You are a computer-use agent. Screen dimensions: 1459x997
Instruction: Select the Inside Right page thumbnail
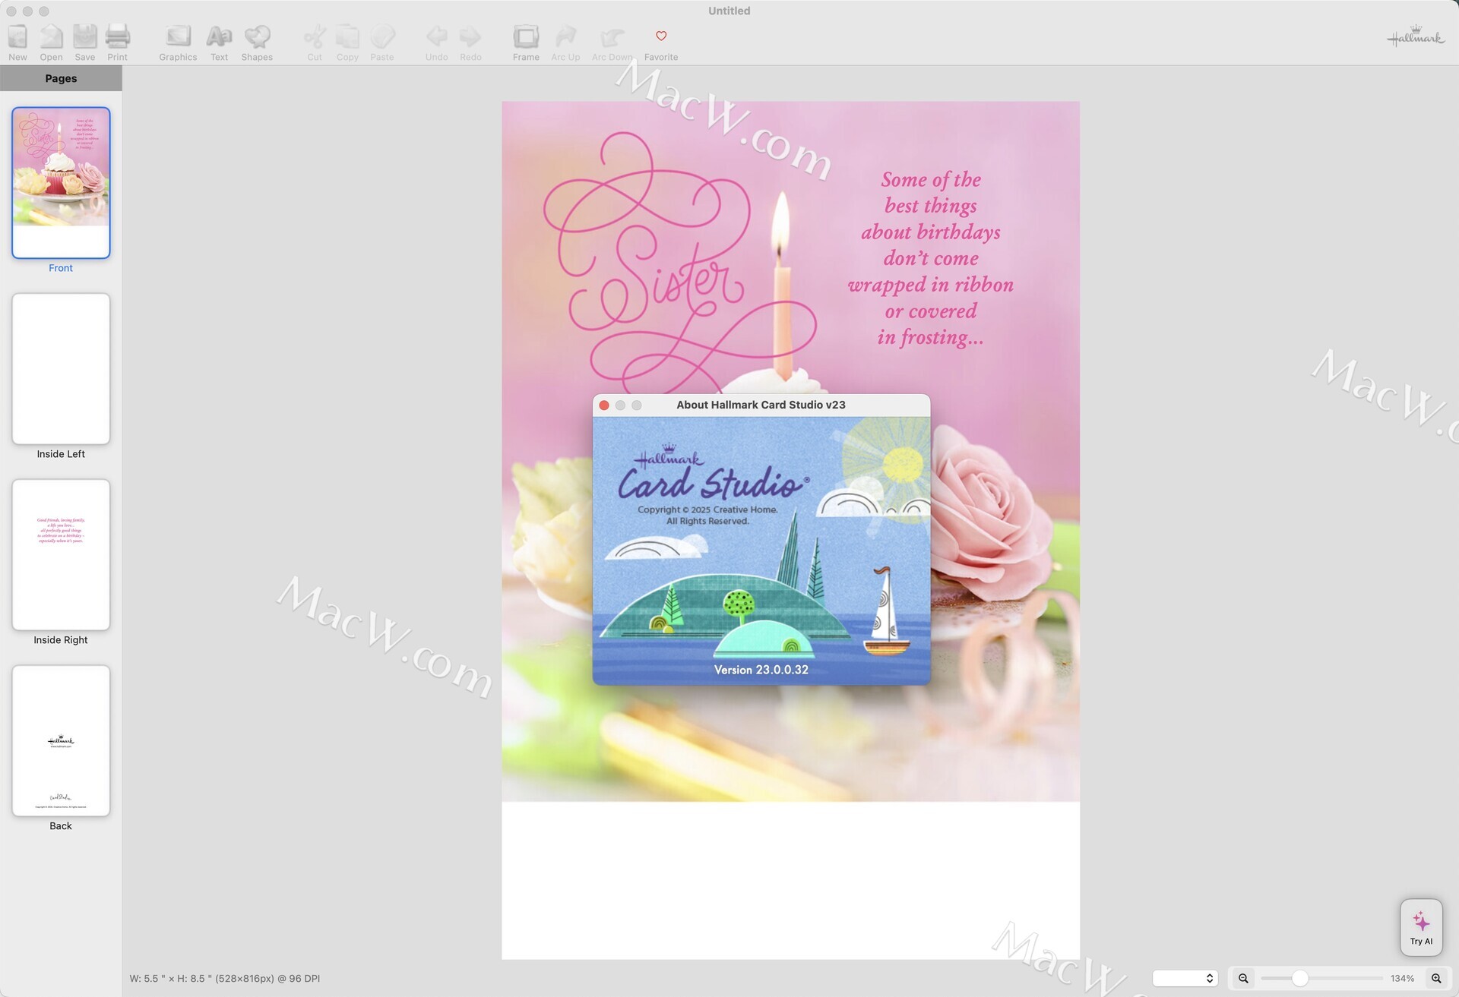click(x=61, y=554)
